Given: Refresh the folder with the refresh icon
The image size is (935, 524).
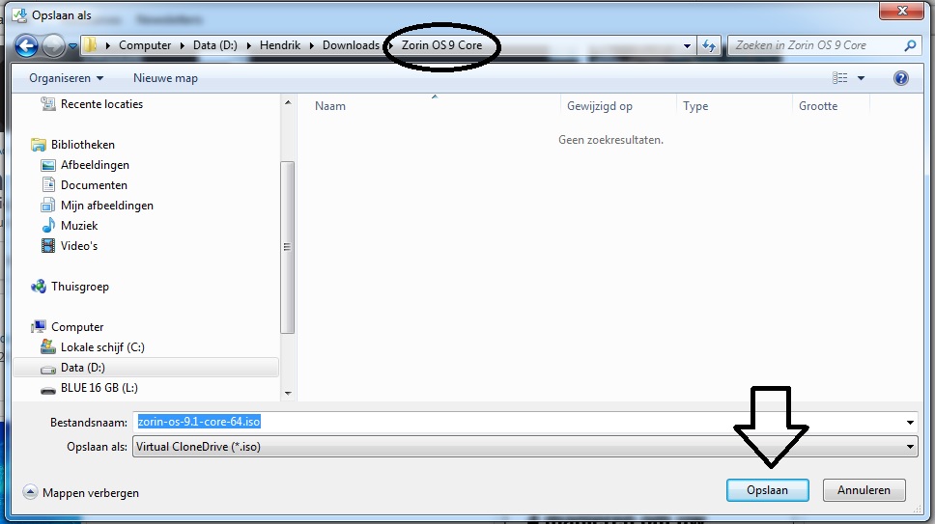Looking at the screenshot, I should [x=709, y=46].
